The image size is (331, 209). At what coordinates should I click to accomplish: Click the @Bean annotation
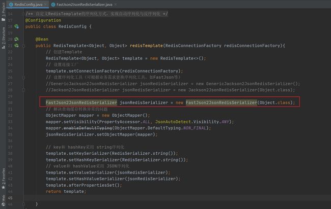[42, 39]
